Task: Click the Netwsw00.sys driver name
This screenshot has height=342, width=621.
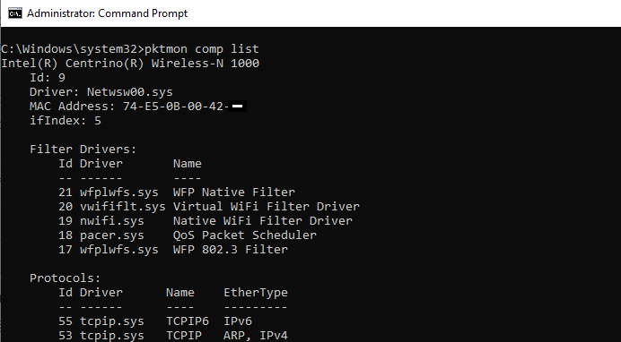Action: [130, 92]
